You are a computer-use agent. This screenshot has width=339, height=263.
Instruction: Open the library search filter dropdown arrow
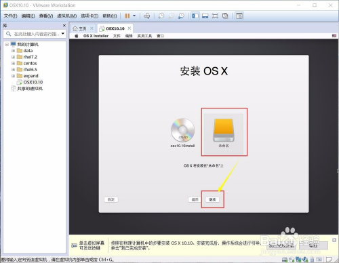63,34
